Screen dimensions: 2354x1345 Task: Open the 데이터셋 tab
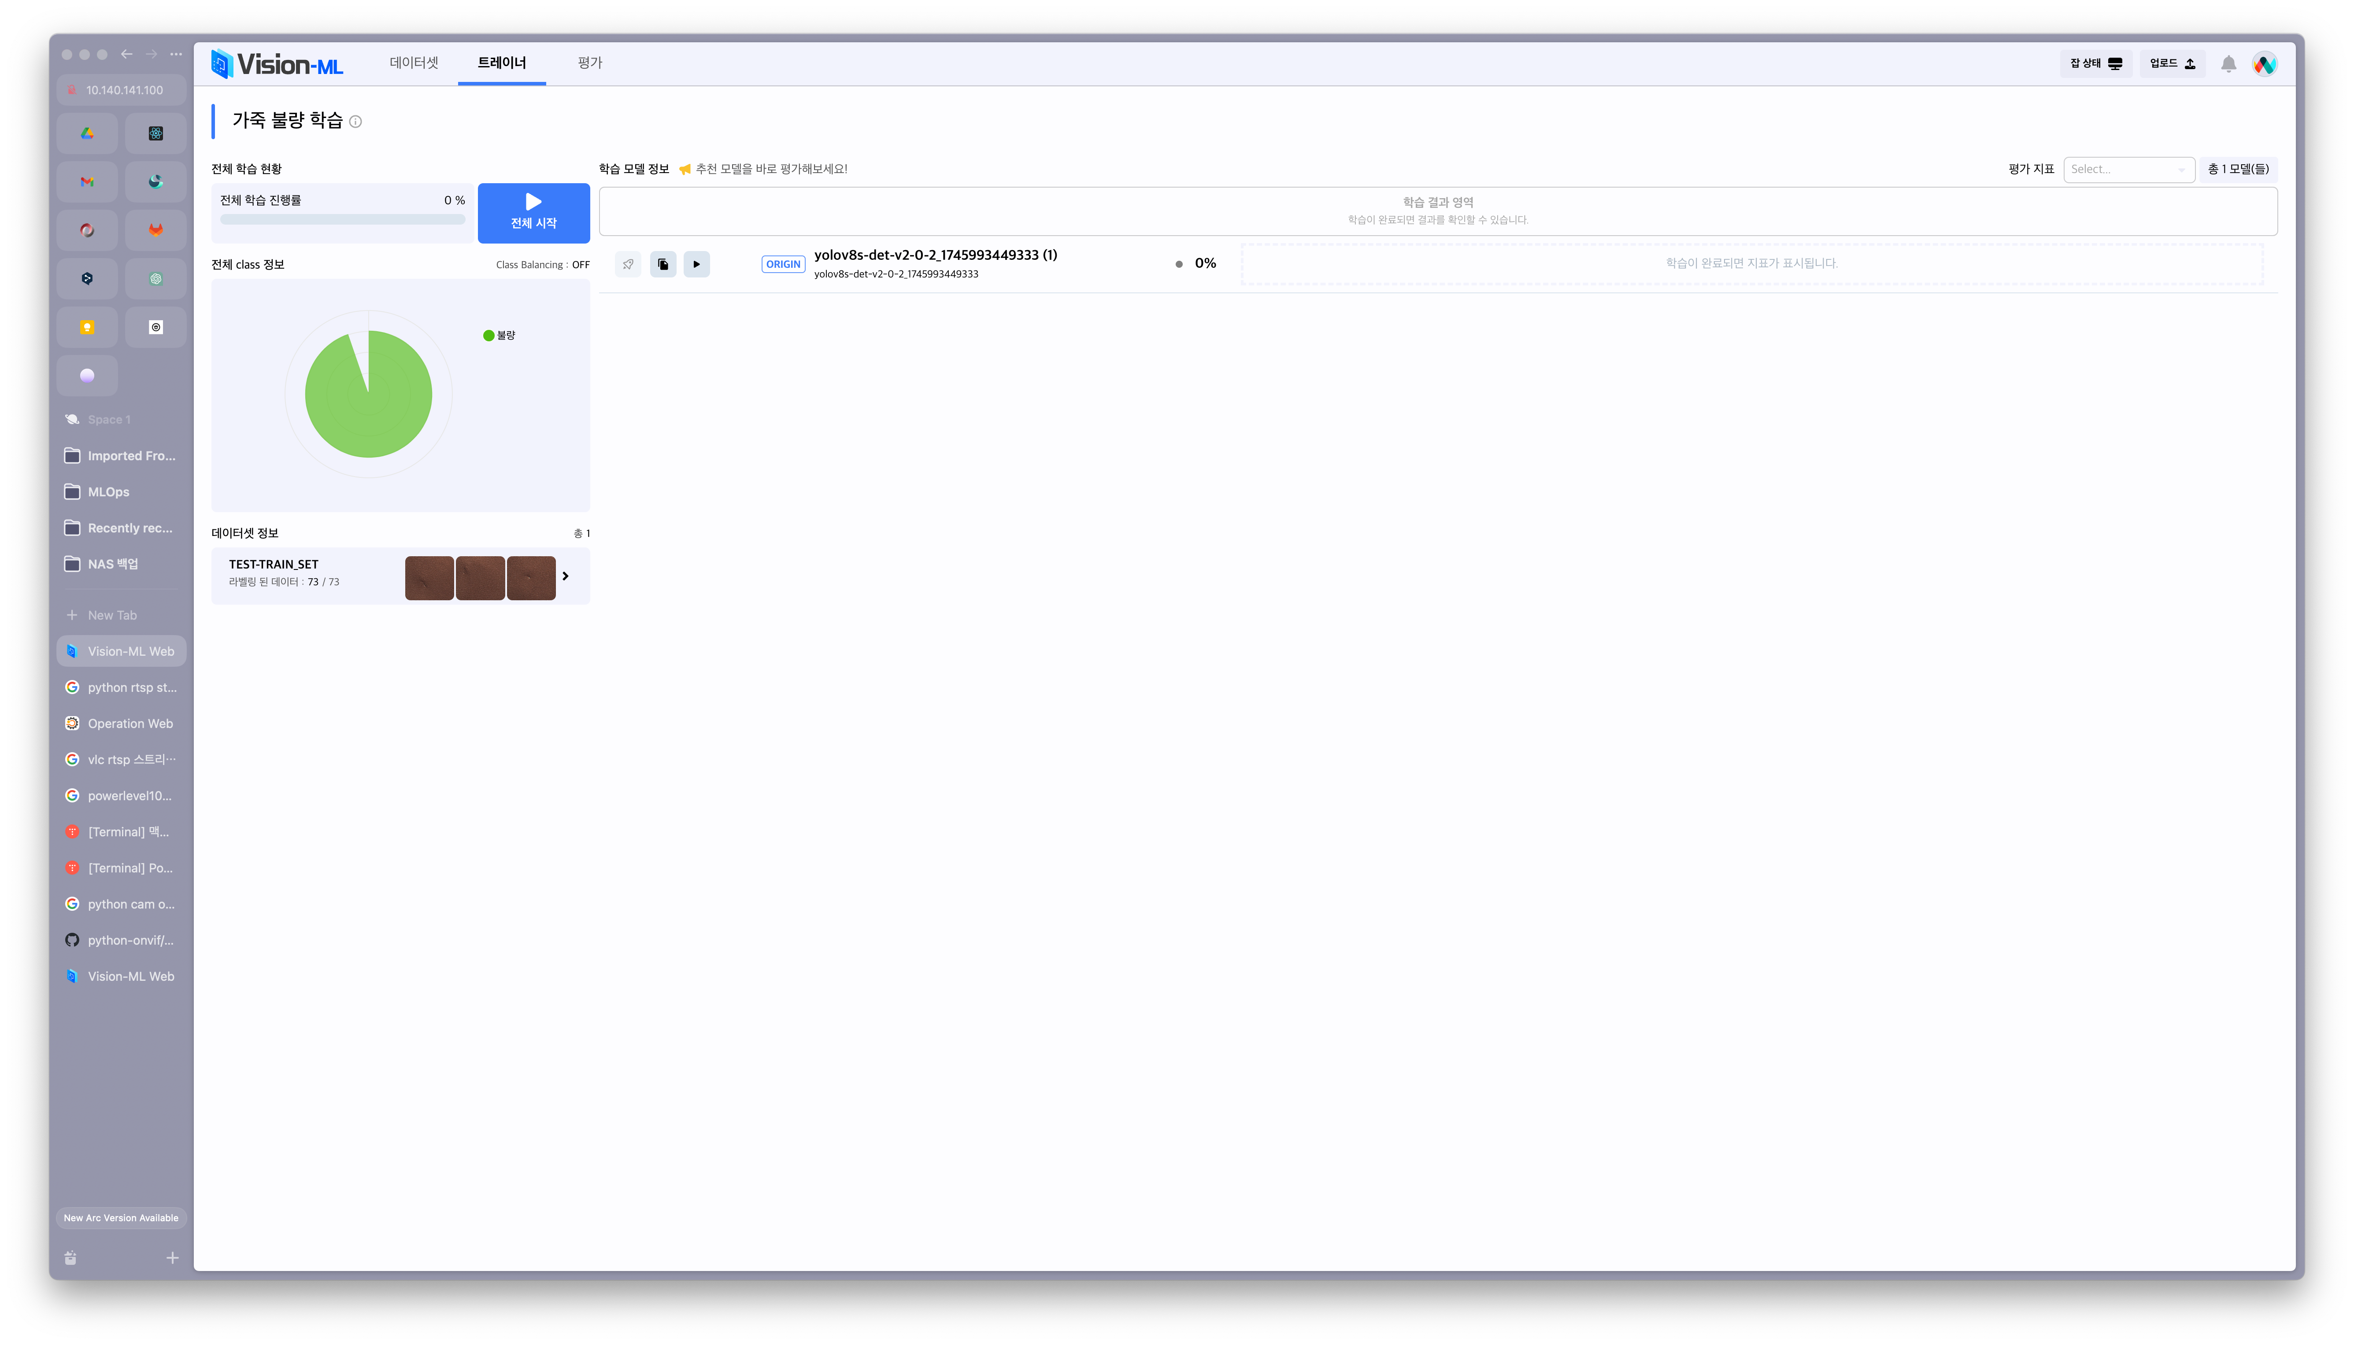(x=414, y=63)
